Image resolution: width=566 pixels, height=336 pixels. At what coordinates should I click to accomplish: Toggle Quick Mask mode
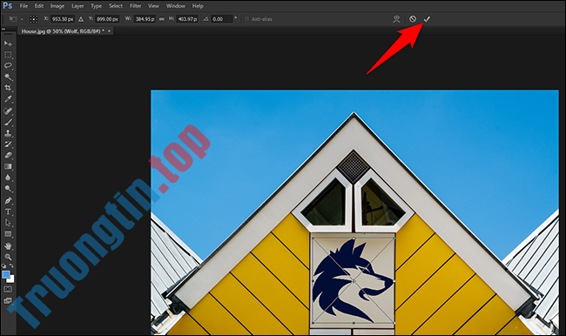(x=8, y=290)
